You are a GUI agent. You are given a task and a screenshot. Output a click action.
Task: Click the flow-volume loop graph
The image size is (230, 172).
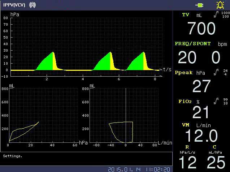[x=124, y=115]
